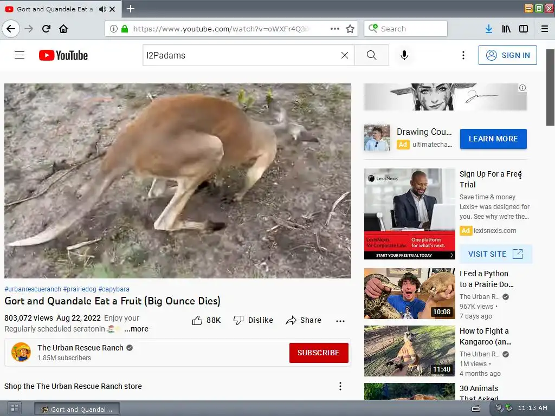
Task: Click the keyboard icon in system tray
Action: [476, 408]
